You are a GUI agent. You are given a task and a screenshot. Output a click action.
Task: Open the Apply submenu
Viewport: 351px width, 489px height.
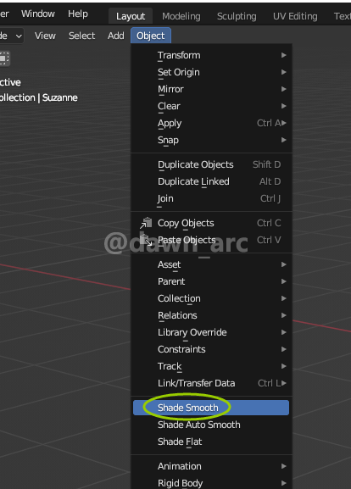click(x=211, y=123)
